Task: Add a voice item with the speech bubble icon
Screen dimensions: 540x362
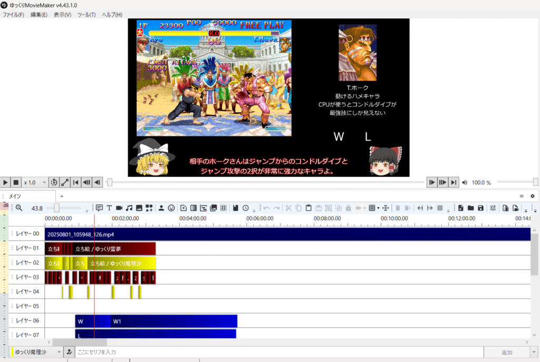Action: 99,208
